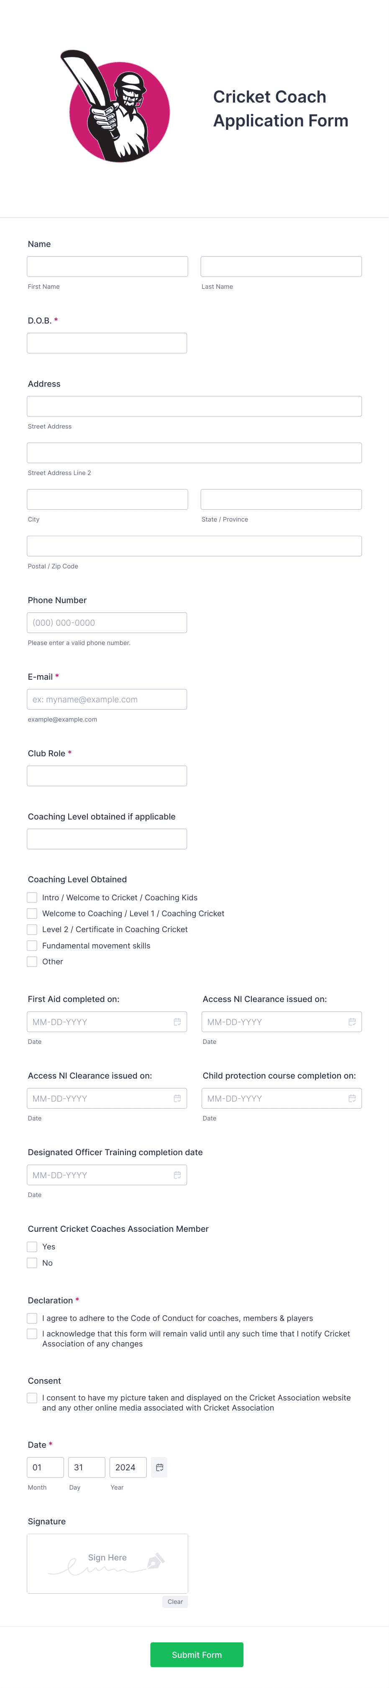Check the Code of Conduct declaration checkbox
The image size is (389, 1688).
pos(31,1318)
